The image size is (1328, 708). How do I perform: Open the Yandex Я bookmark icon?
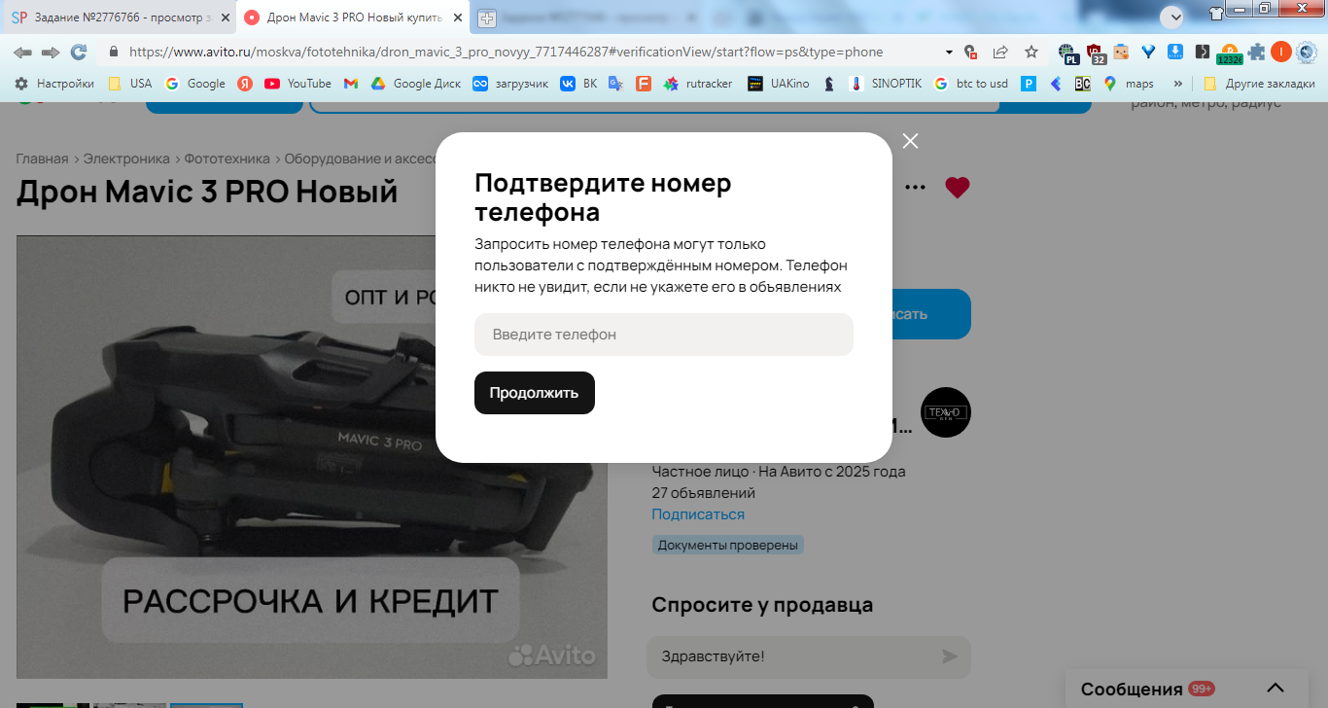point(245,84)
